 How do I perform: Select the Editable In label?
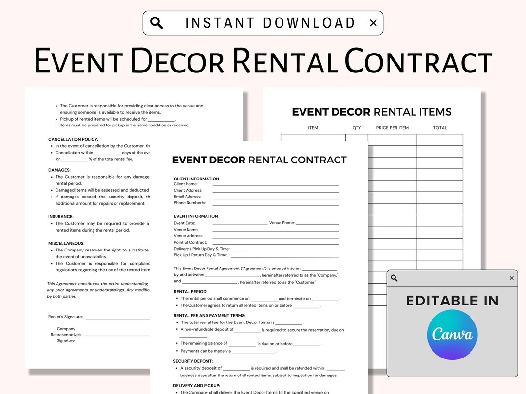pyautogui.click(x=452, y=301)
